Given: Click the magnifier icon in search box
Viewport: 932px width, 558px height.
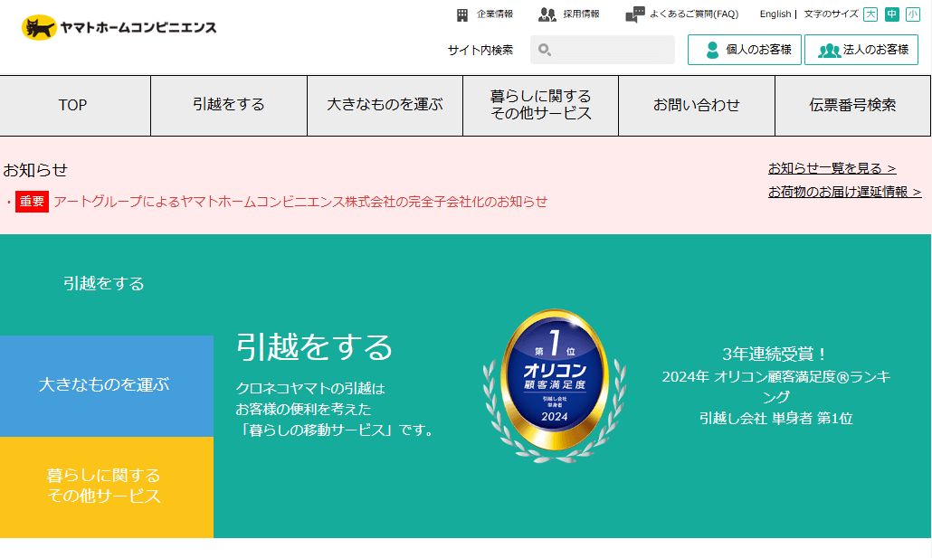Looking at the screenshot, I should click(x=545, y=50).
